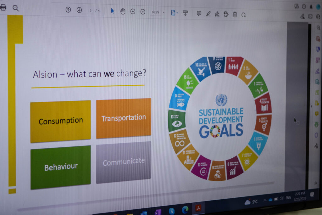Zoom in with the plus button
Image resolution: width=322 pixels, height=215 pixels.
pos(143,12)
